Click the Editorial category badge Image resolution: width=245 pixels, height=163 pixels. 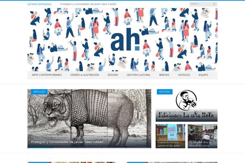pos(165,92)
